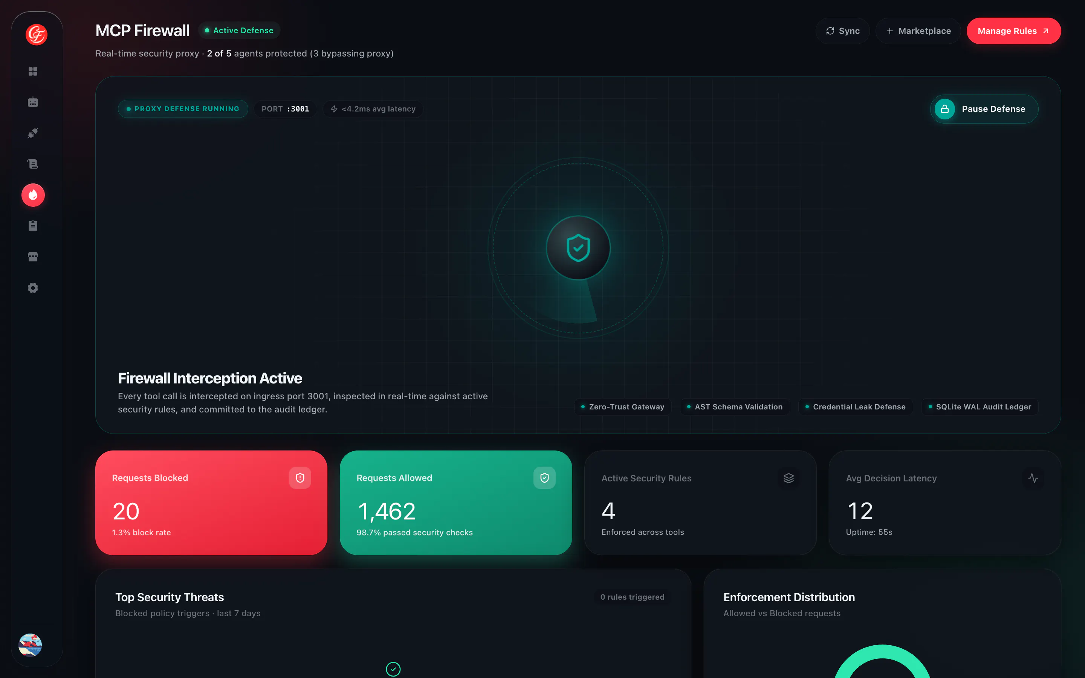Click the Requests Blocked value 20
The height and width of the screenshot is (678, 1085).
click(126, 511)
